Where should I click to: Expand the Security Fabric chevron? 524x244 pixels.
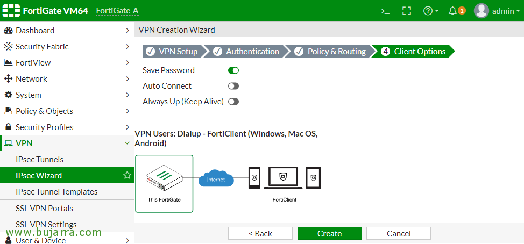[128, 47]
